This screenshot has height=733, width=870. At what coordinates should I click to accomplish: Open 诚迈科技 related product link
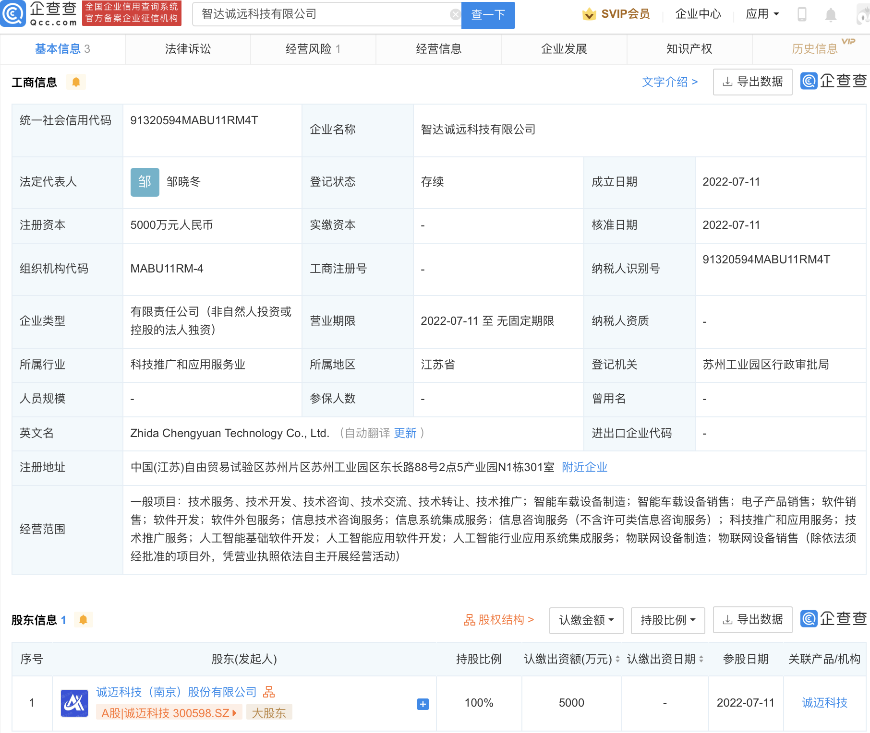pos(824,703)
